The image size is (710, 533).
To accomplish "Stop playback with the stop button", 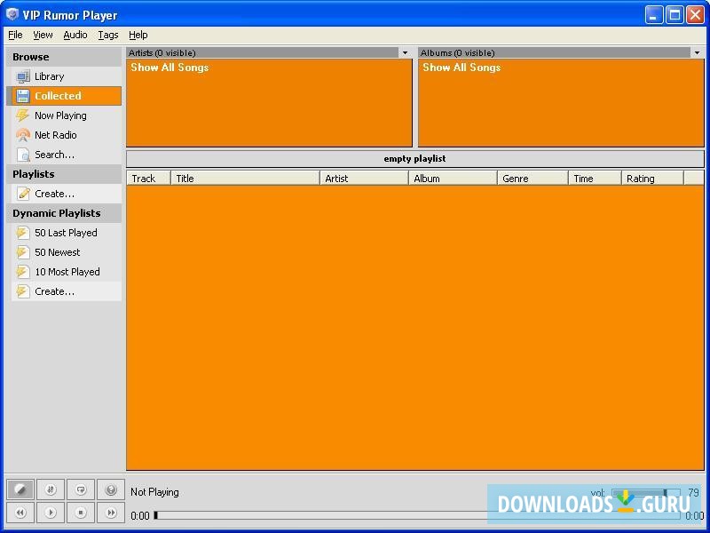I will [81, 513].
